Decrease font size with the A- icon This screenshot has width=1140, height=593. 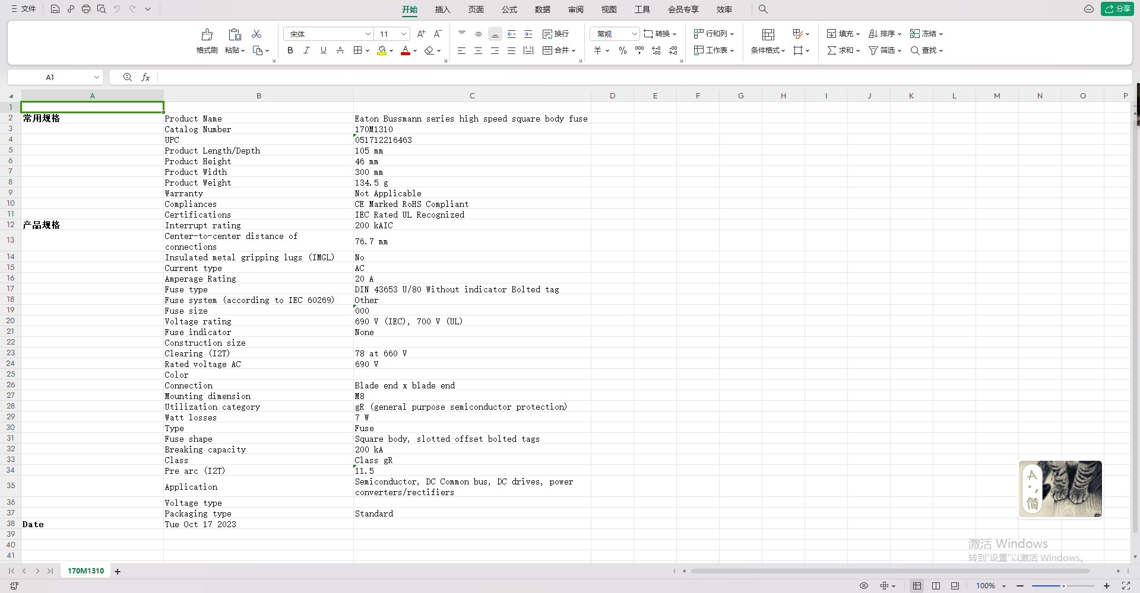click(438, 34)
